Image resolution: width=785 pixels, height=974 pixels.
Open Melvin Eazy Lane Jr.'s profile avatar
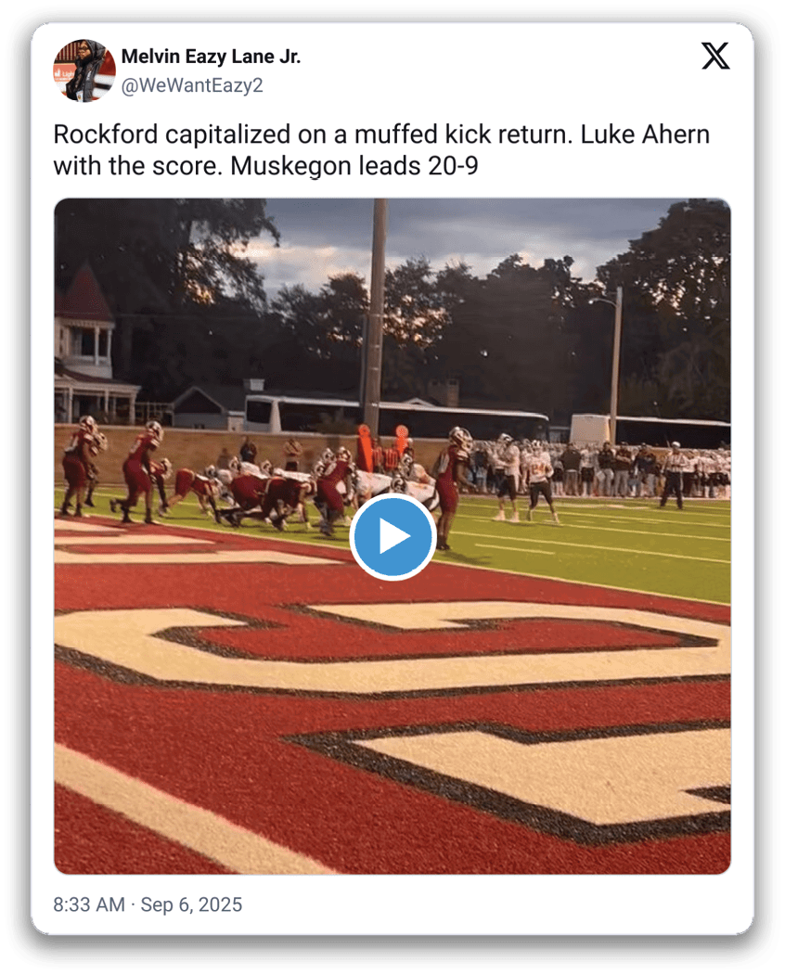84,70
